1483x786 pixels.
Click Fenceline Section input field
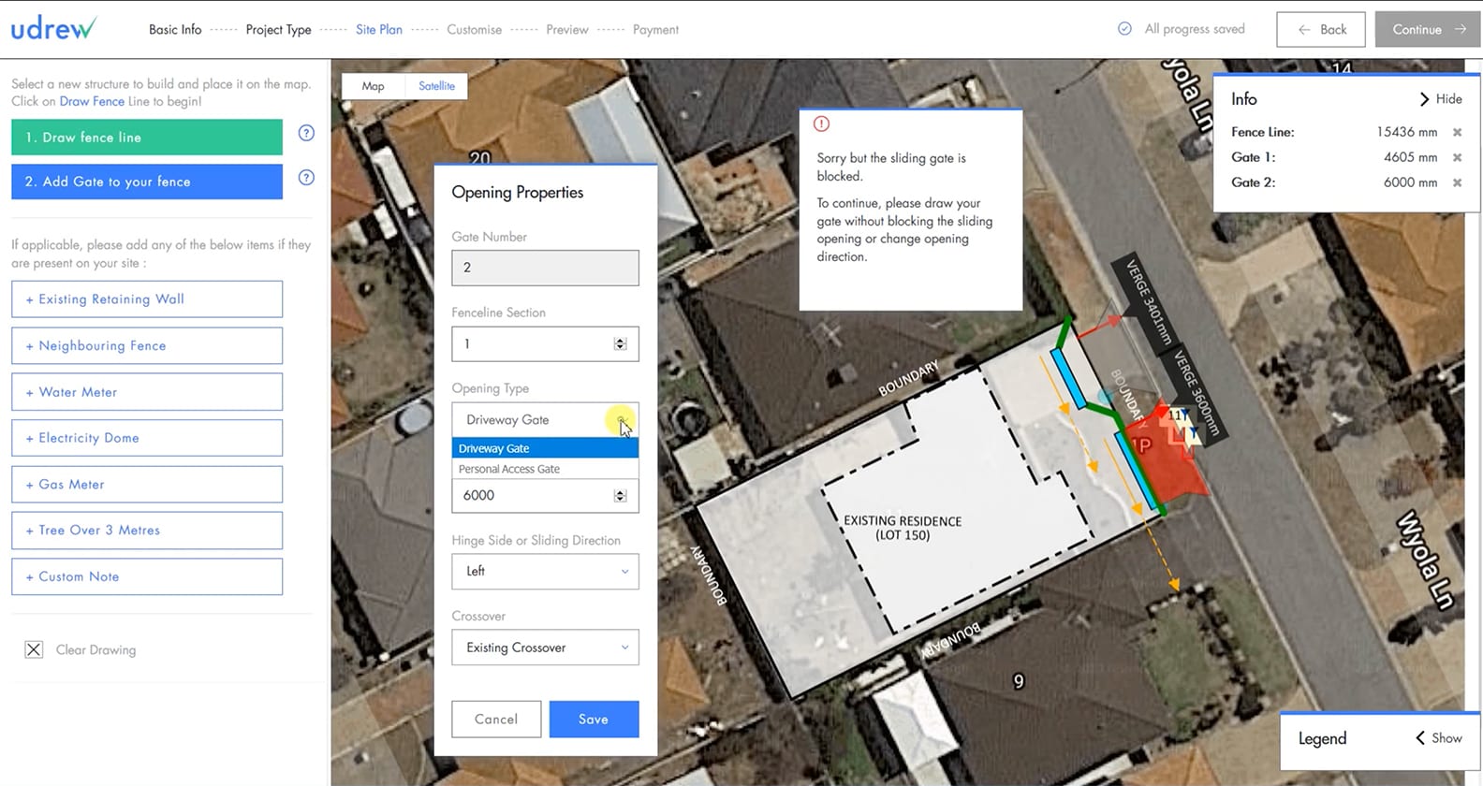click(x=545, y=344)
